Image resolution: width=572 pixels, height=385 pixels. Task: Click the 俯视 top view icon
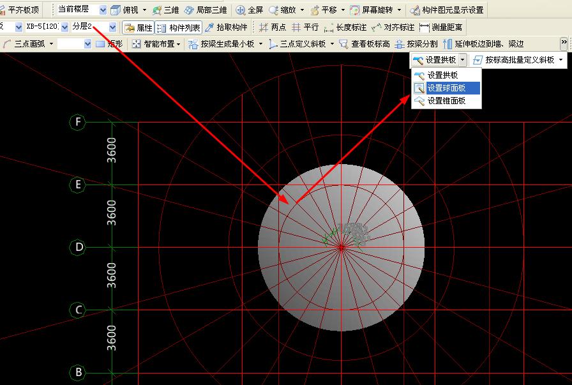click(x=116, y=10)
